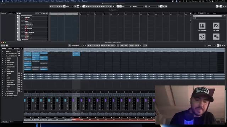227x127 pixels.
Task: Select the Draw pencil tool
Action: pos(89,6)
